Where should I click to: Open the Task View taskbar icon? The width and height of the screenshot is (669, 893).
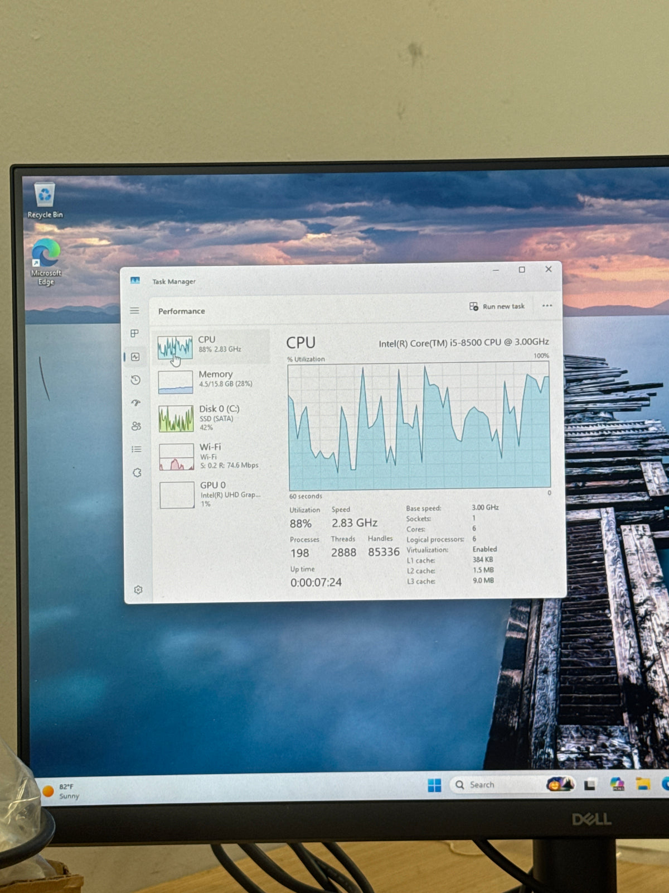pos(589,785)
